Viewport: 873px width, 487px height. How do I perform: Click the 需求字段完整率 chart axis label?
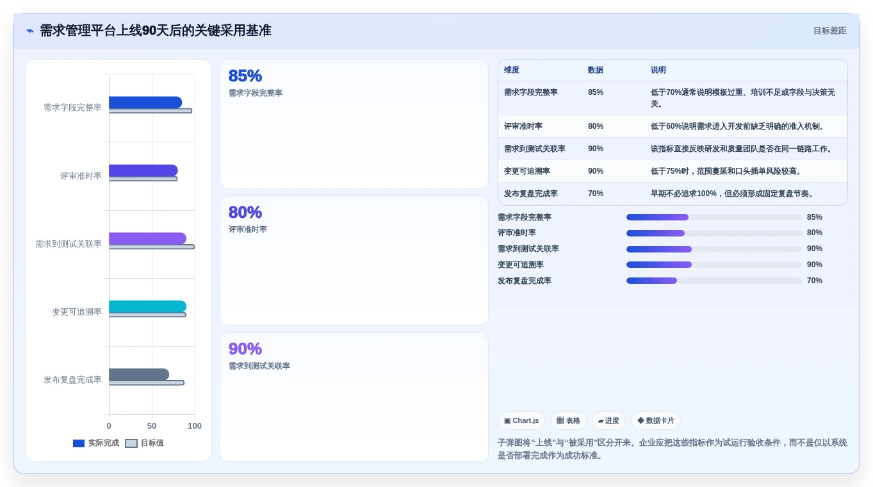point(72,108)
